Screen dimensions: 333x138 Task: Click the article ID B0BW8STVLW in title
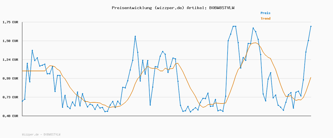click(x=222, y=8)
